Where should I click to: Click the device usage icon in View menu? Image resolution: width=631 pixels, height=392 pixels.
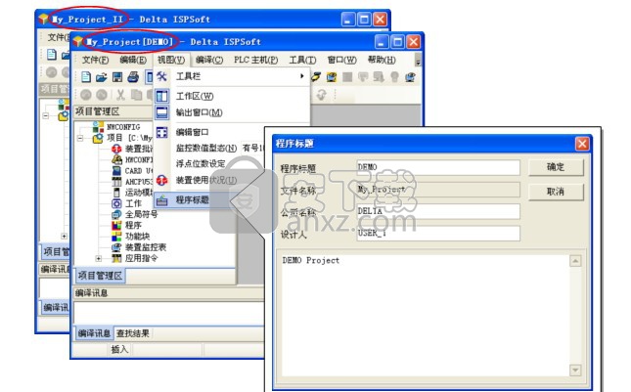click(161, 180)
